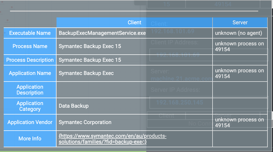This screenshot has width=273, height=152.
Task: Click the More Info row label
Action: click(30, 139)
